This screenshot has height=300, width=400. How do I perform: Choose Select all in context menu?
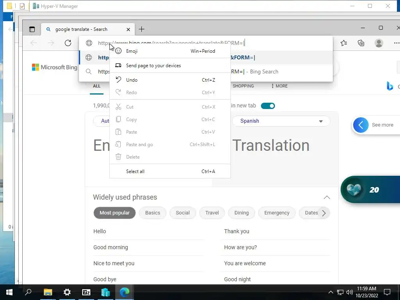point(170,171)
